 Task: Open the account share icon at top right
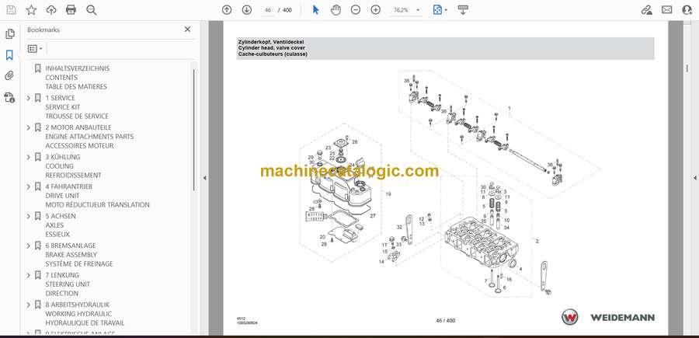click(x=687, y=10)
